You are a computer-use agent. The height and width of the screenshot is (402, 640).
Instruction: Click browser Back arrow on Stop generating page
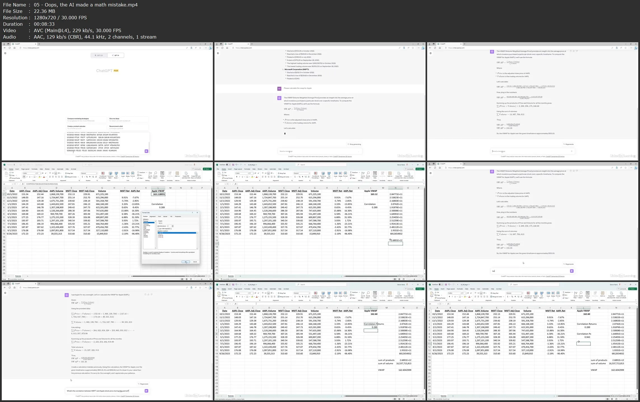[x=217, y=48]
